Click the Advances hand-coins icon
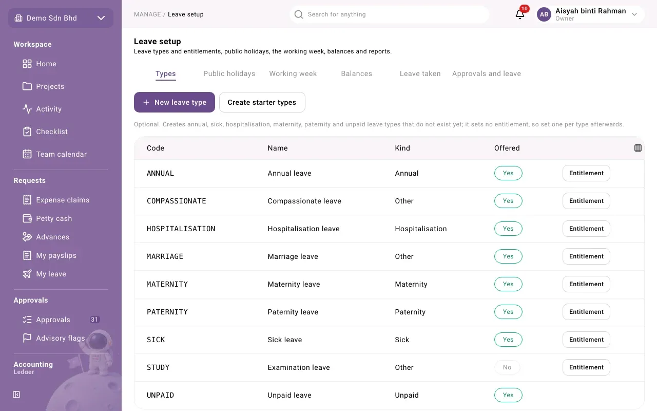The height and width of the screenshot is (411, 657). tap(27, 237)
